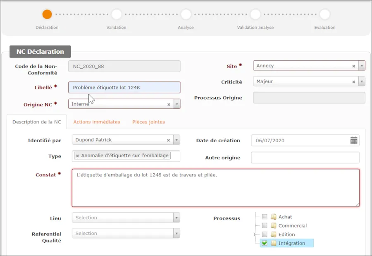The image size is (372, 256).
Task: Clear the Interne origin selection
Action: coord(168,104)
